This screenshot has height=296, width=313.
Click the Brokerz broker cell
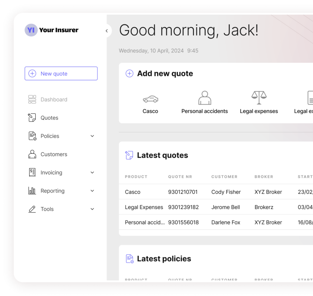(264, 207)
